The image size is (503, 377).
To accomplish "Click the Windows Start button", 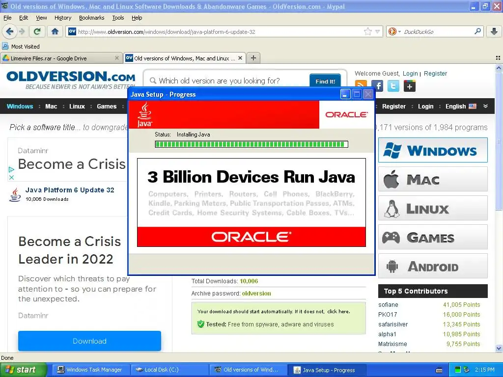I will point(23,370).
